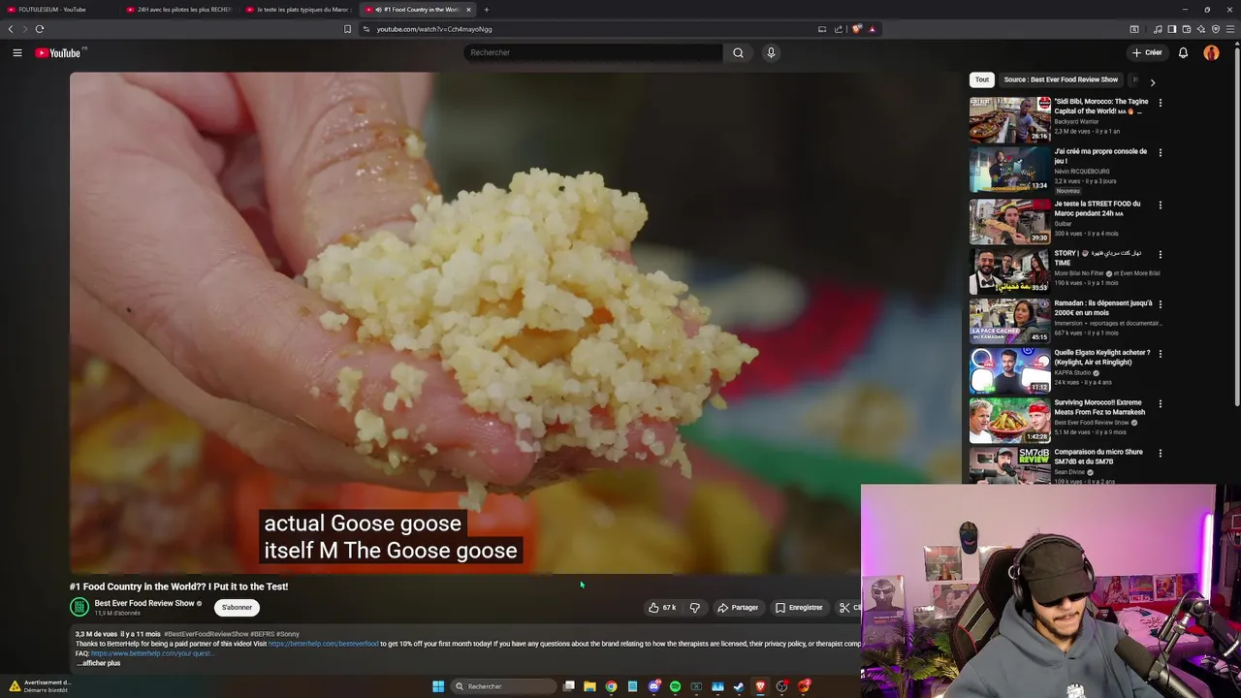Switch to 'FOUTULESEUM - YouTube' tab

click(x=58, y=10)
